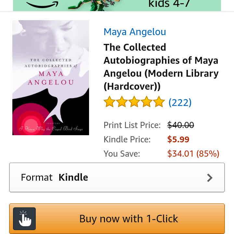Click the fourth rating star
This screenshot has width=234, height=234.
pos(147,102)
